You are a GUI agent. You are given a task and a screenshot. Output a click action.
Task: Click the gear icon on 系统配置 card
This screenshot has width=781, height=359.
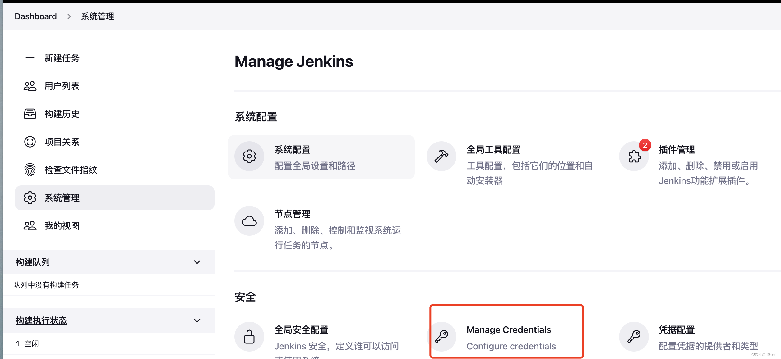point(249,156)
